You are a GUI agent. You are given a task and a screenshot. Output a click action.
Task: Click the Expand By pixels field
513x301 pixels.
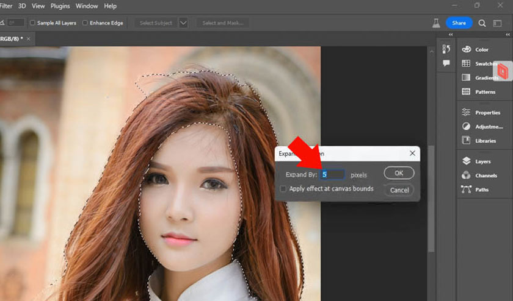[333, 174]
